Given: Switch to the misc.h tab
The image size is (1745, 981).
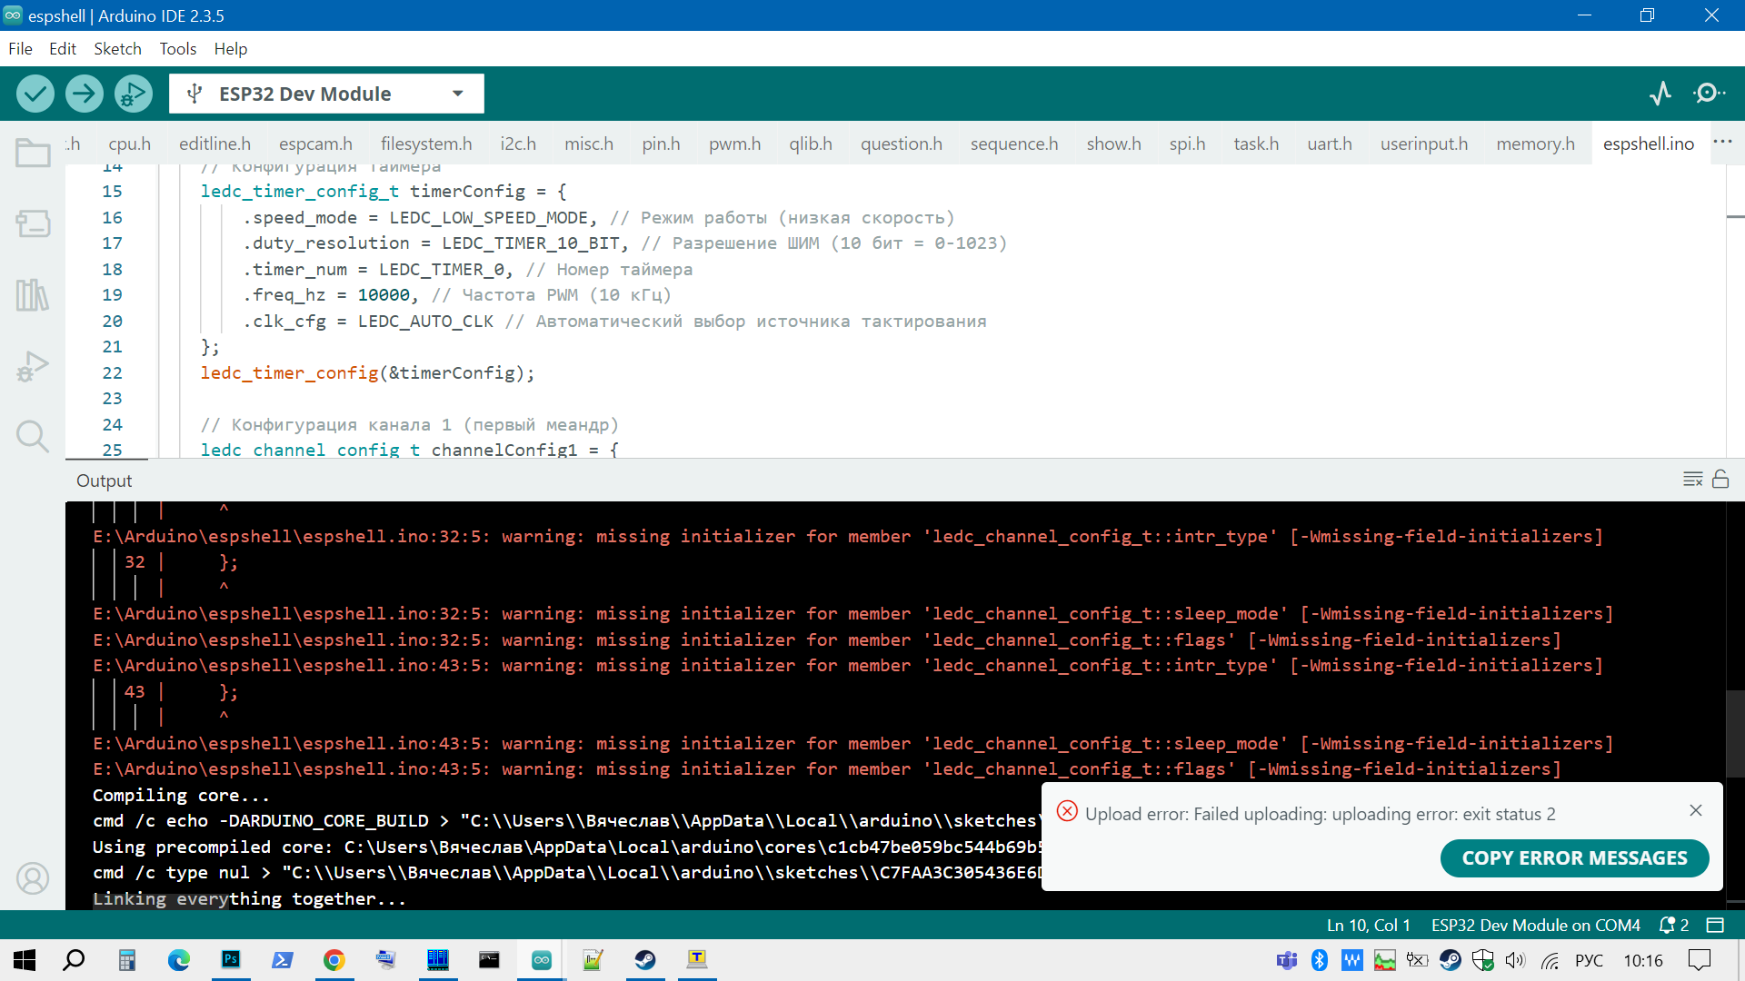Looking at the screenshot, I should [589, 144].
